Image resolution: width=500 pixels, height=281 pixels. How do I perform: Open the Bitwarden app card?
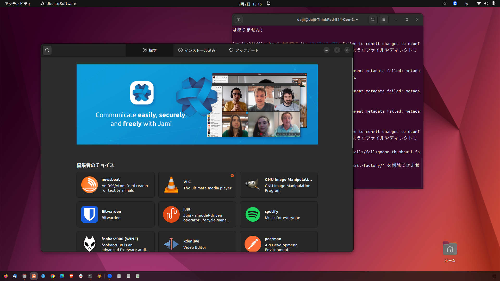pyautogui.click(x=116, y=214)
